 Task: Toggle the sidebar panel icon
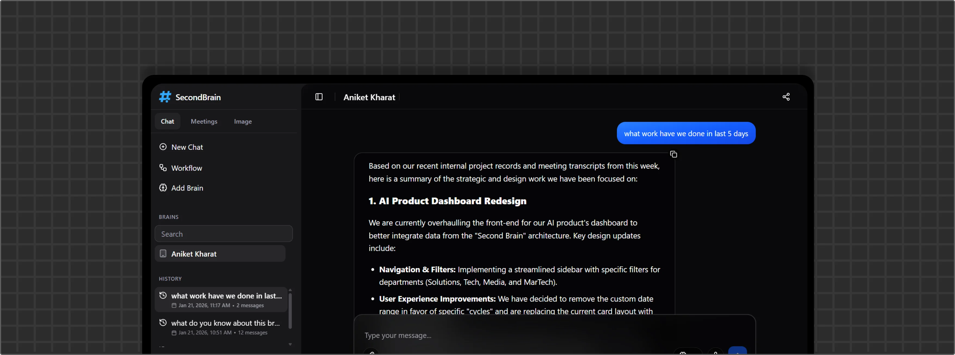point(319,97)
